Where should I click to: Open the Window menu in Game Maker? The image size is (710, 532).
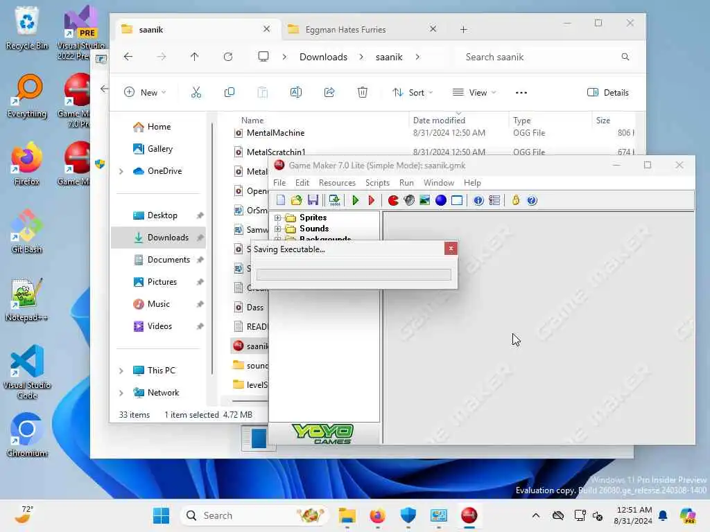(x=438, y=183)
